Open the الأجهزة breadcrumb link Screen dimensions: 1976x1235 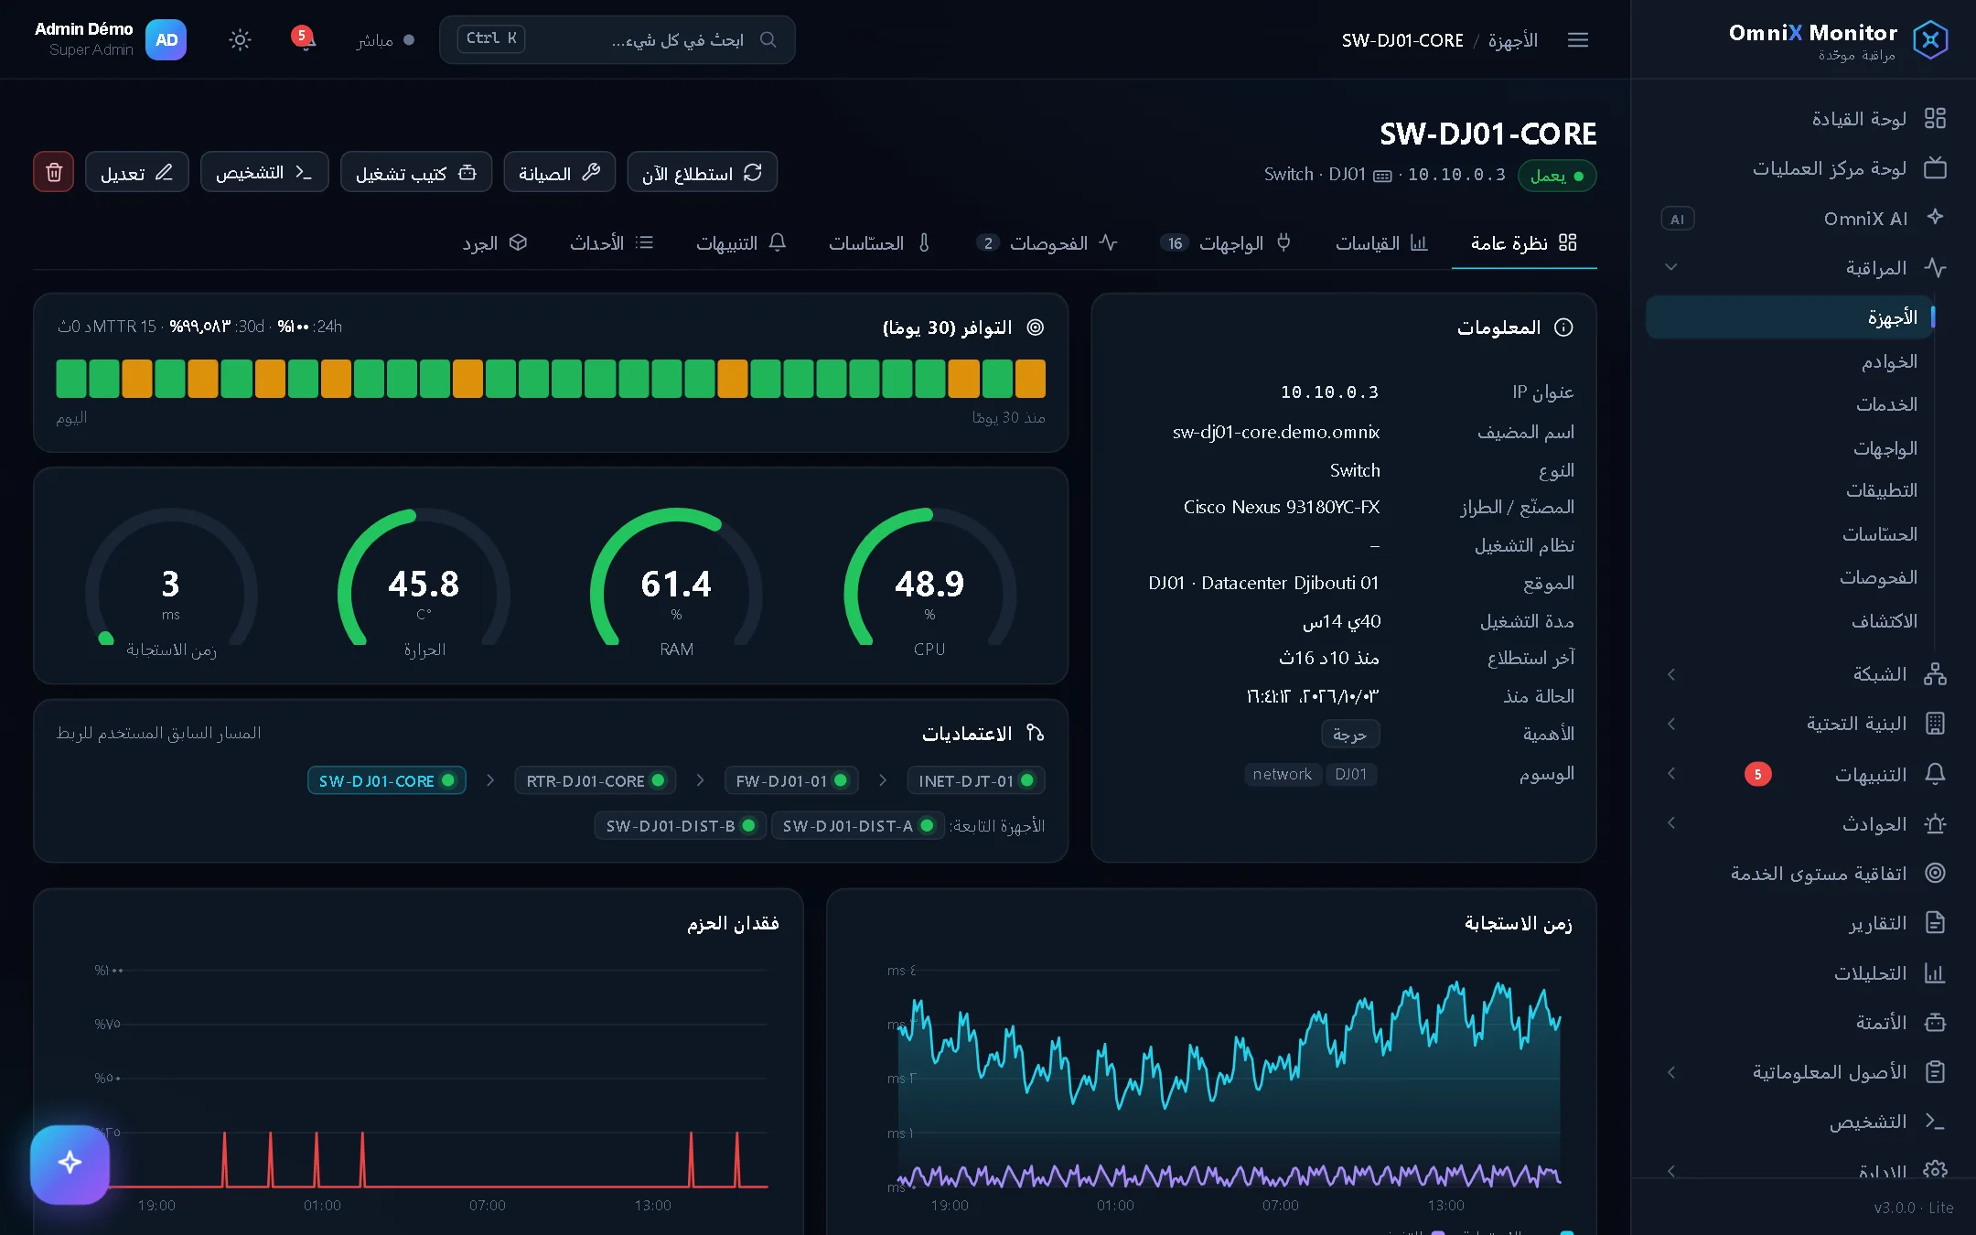coord(1512,40)
